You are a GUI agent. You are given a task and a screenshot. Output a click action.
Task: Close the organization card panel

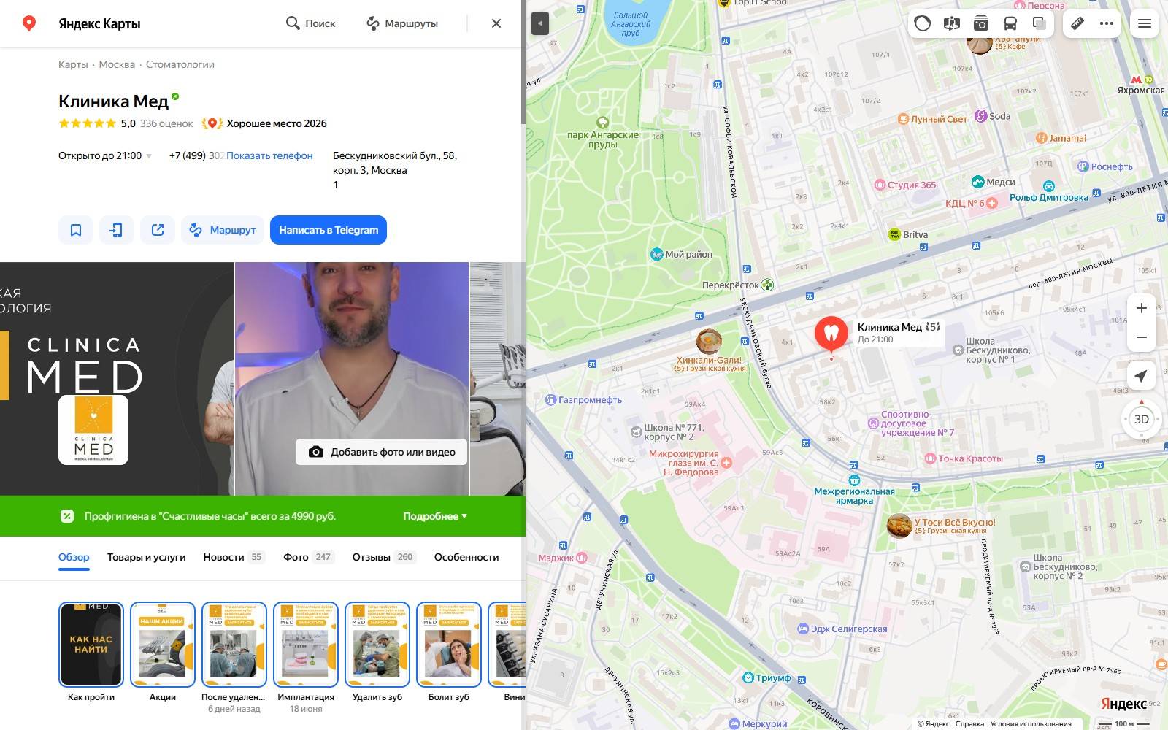coord(496,23)
